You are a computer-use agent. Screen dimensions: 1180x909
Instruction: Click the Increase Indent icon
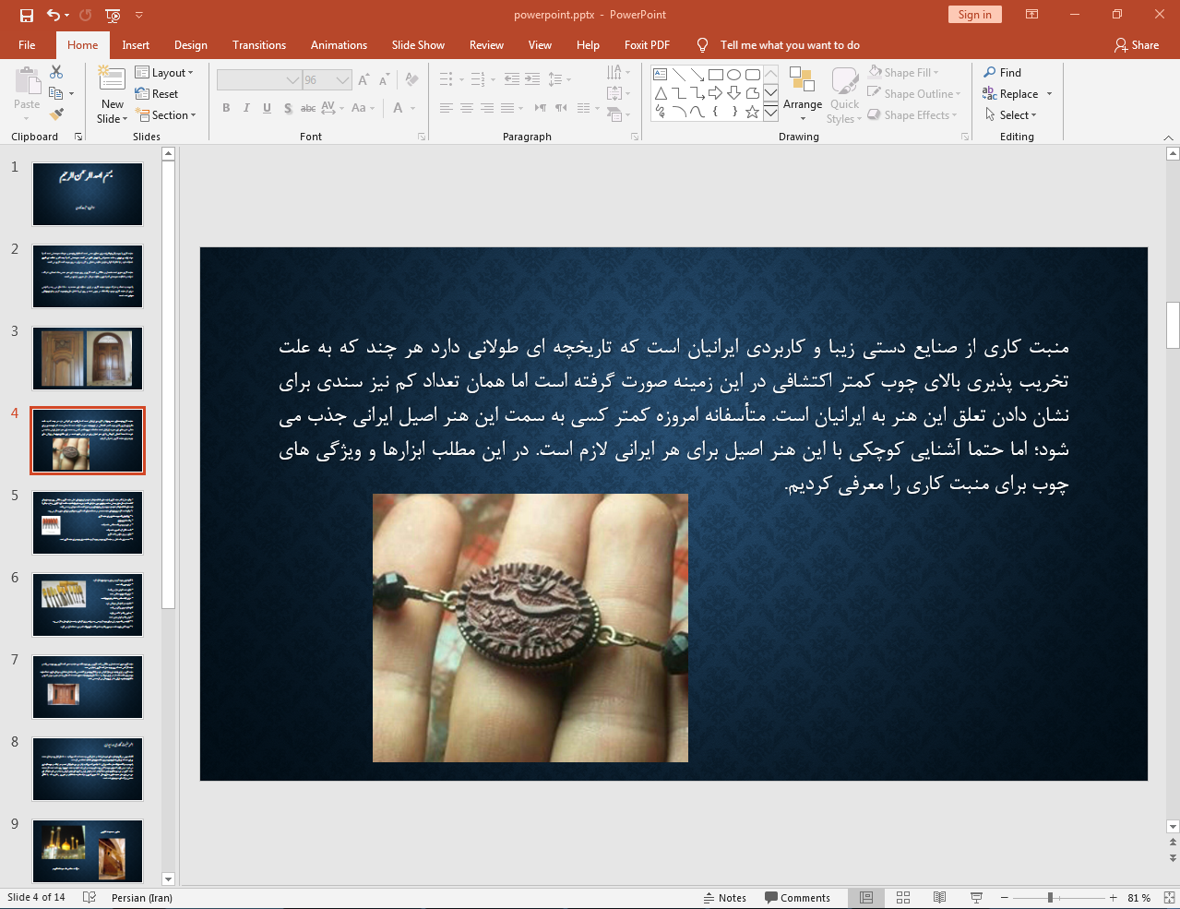pyautogui.click(x=532, y=80)
